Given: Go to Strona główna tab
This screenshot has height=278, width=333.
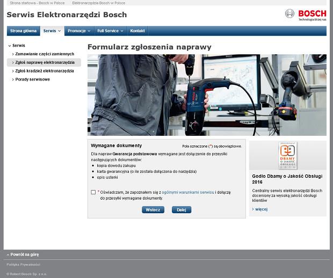Looking at the screenshot, I should [23, 31].
